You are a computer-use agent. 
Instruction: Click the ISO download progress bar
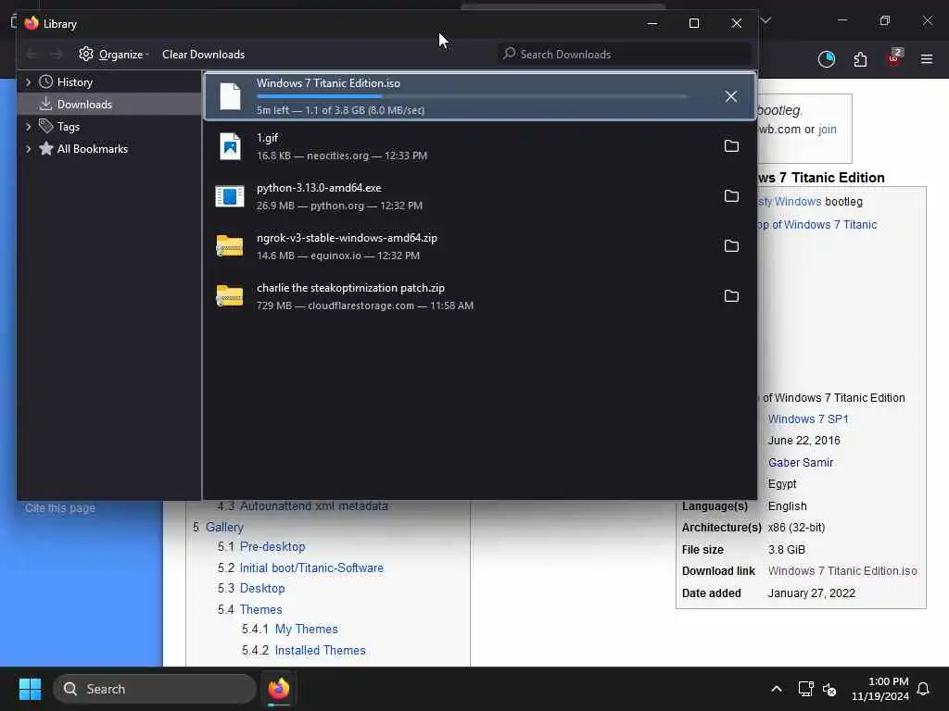[x=472, y=96]
